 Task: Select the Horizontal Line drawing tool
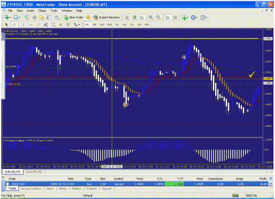[x=31, y=25]
